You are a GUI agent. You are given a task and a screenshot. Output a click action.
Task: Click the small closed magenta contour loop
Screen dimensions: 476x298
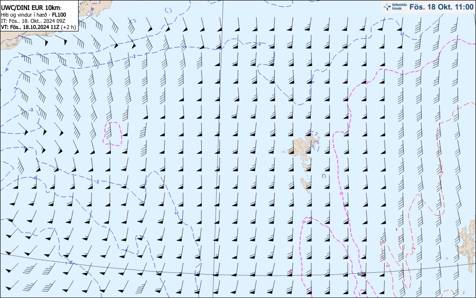coord(113,133)
